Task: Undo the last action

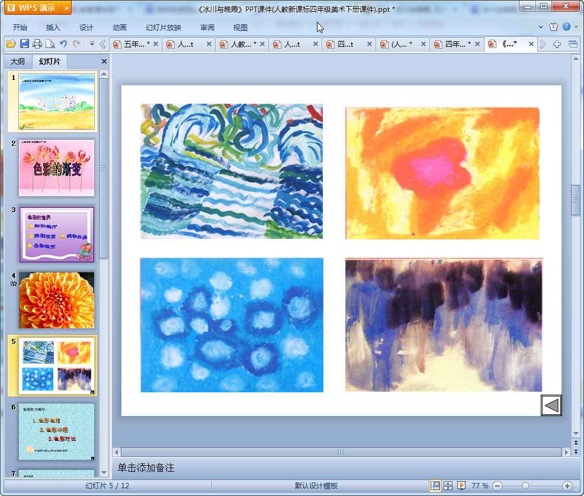Action: pos(64,44)
